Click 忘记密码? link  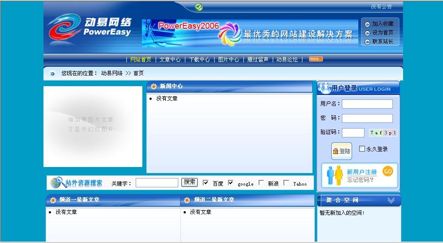click(x=360, y=180)
